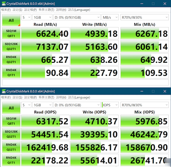Screen dimensions: 171x167
Task: Click IOPS write result 55614.01
Action: 94,160
